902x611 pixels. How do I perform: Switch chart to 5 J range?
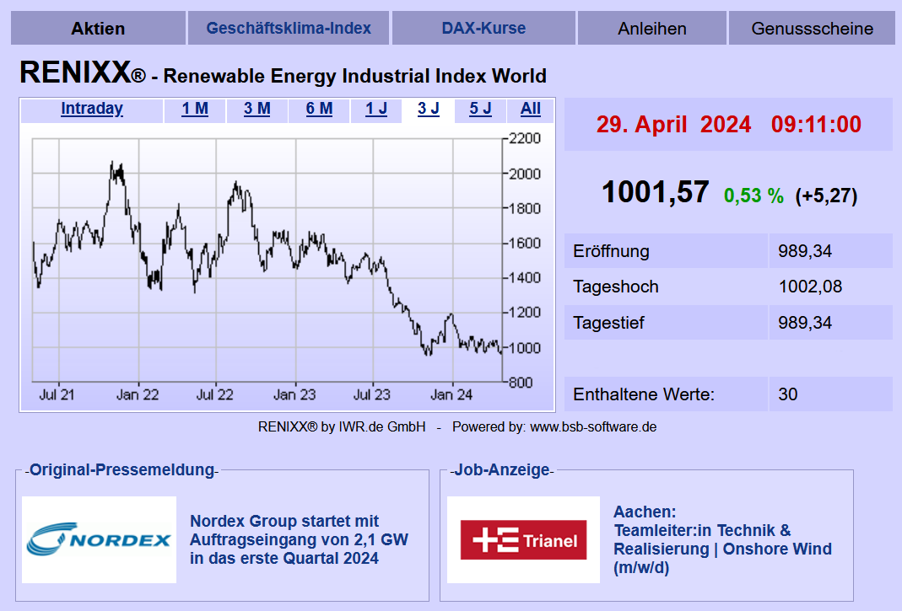tap(480, 109)
